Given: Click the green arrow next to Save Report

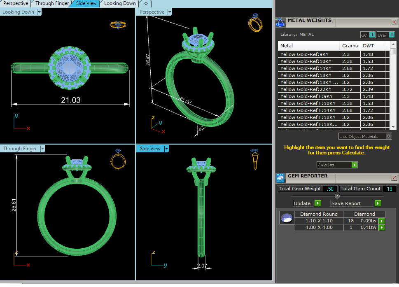Looking at the screenshot, I should 378,203.
